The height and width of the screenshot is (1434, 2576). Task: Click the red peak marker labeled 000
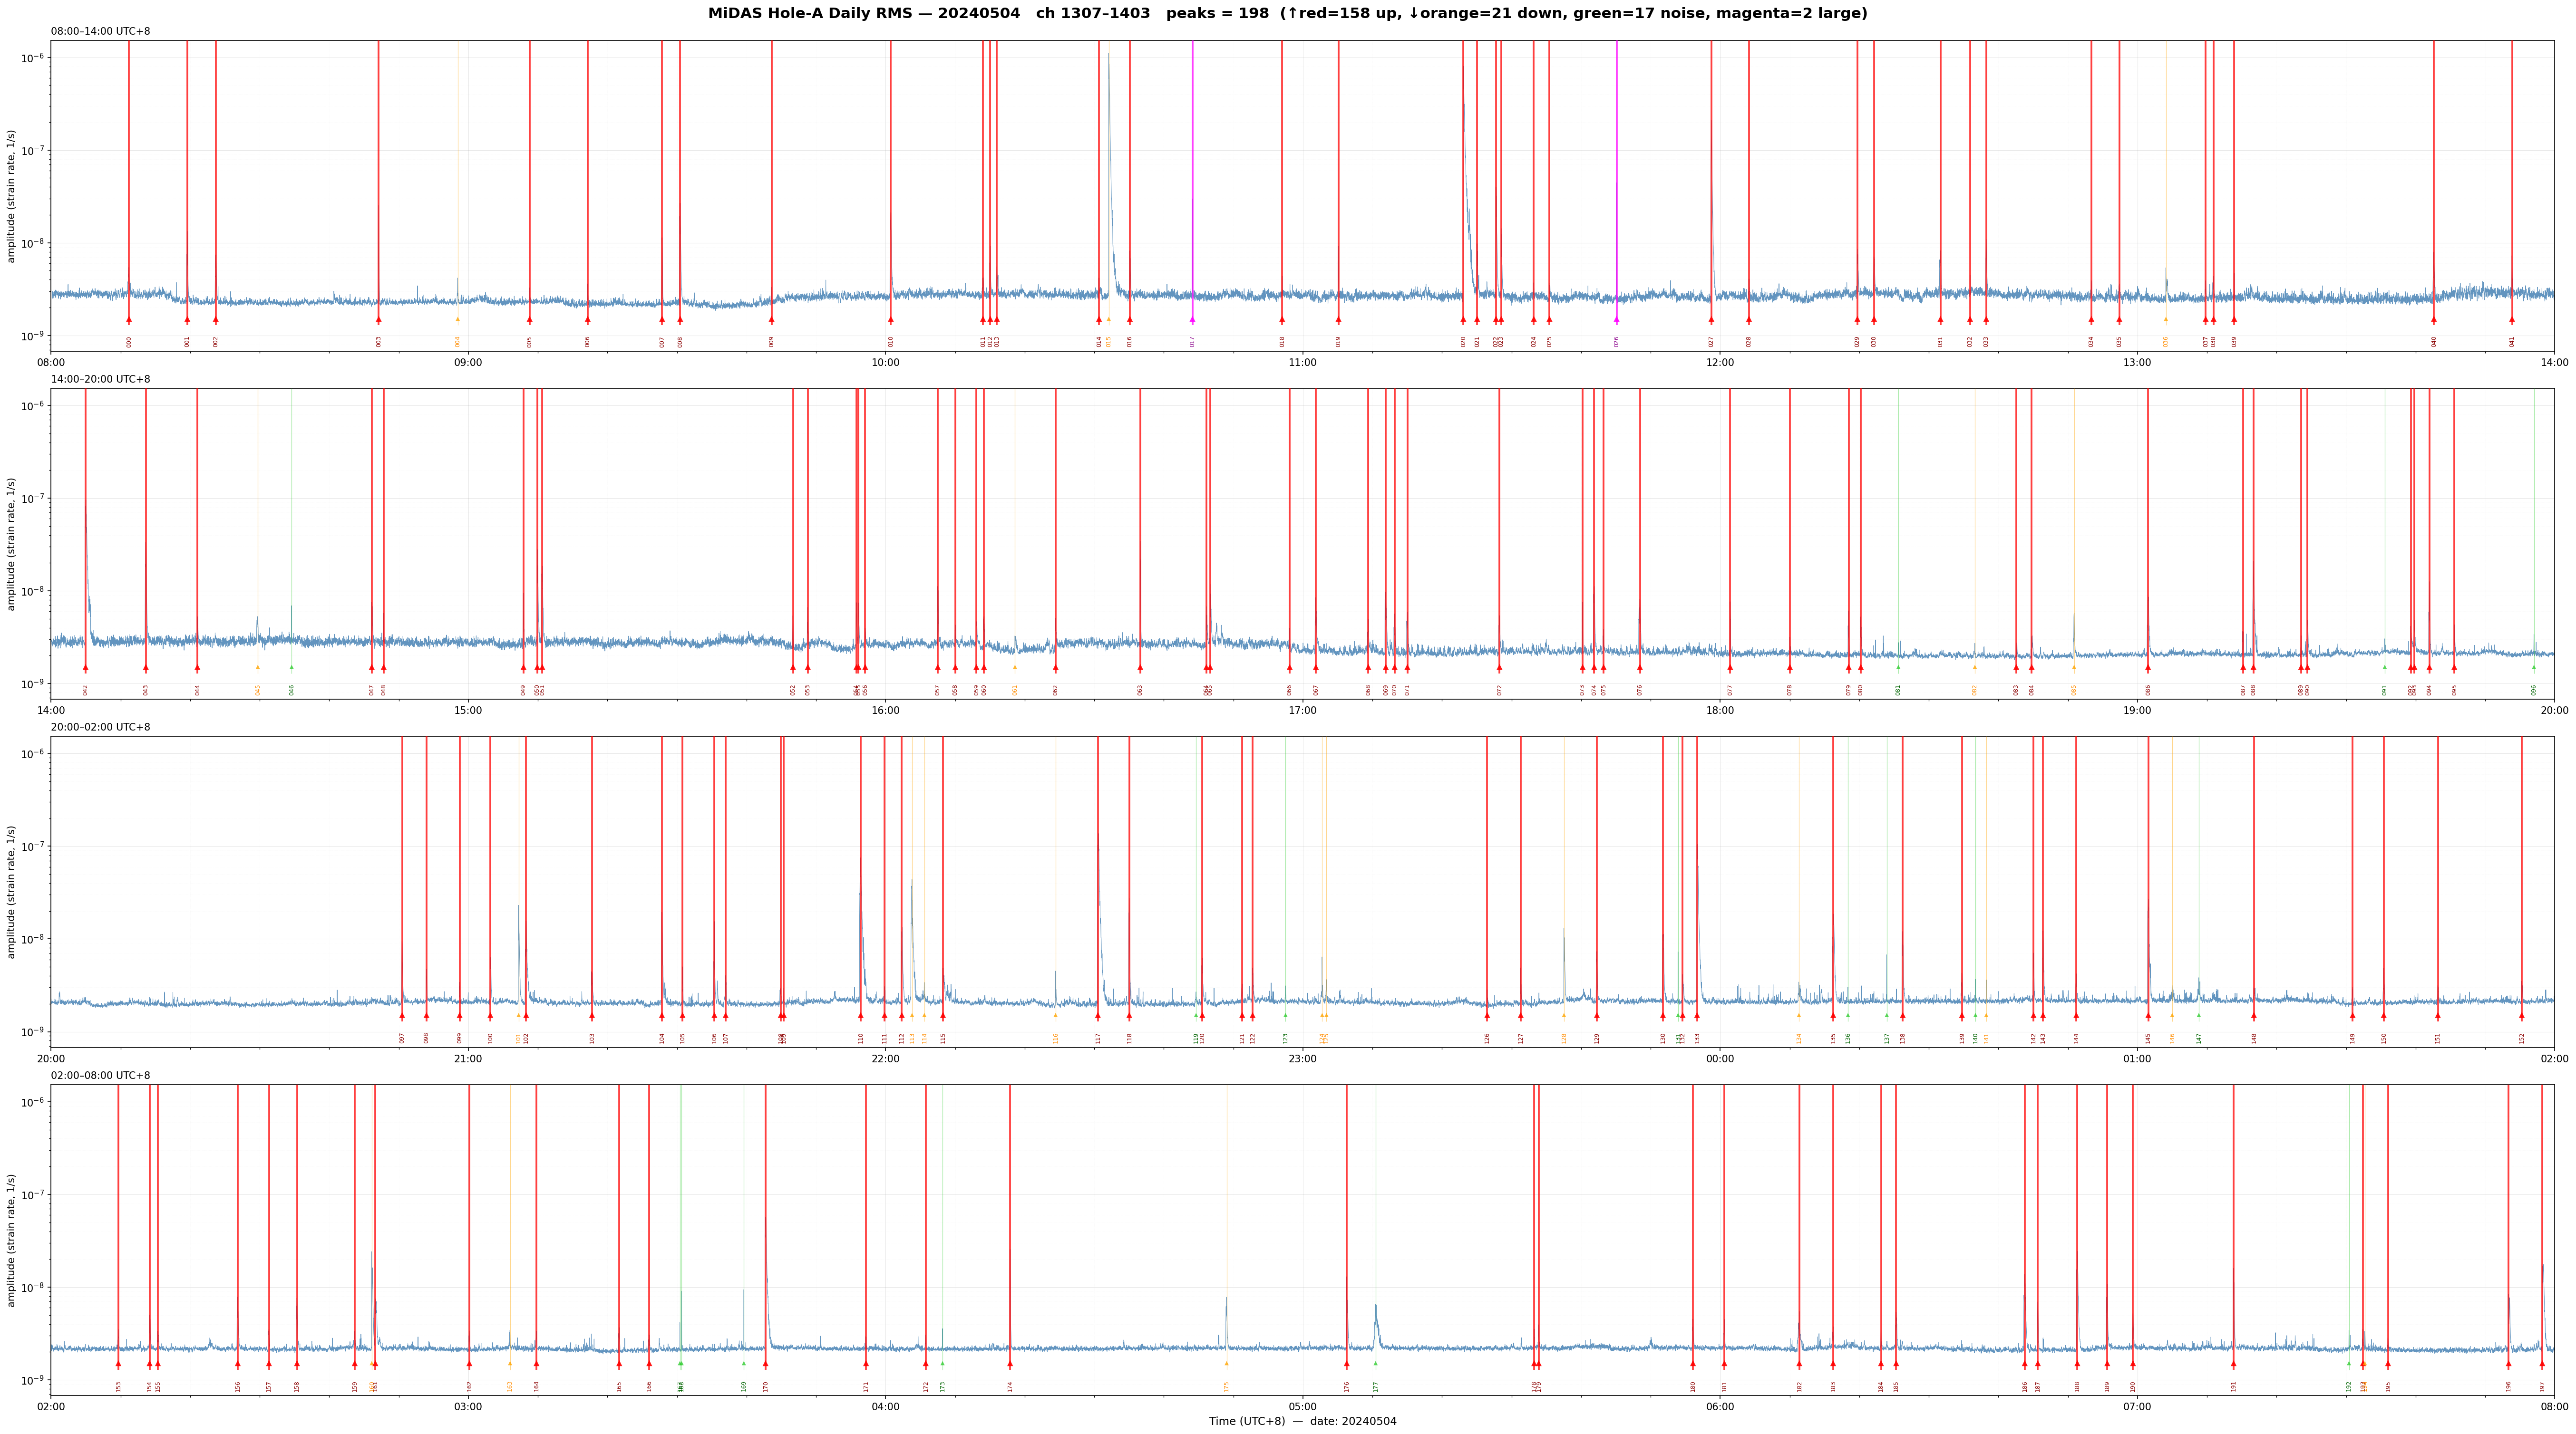coord(129,320)
